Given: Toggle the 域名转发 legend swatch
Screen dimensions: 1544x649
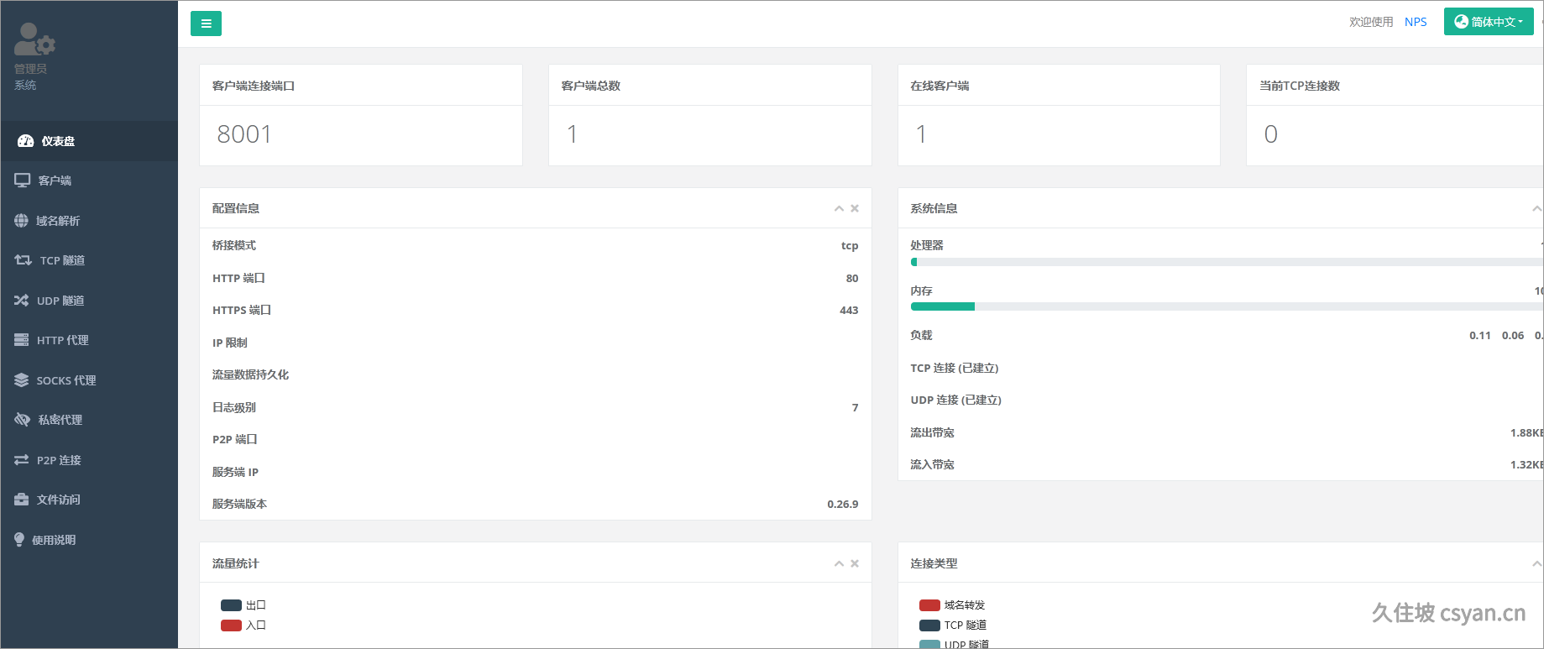Looking at the screenshot, I should (929, 605).
